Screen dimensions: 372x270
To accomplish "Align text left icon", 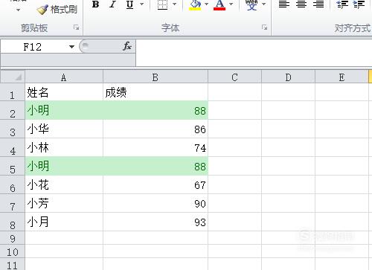I will pyautogui.click(x=284, y=4).
